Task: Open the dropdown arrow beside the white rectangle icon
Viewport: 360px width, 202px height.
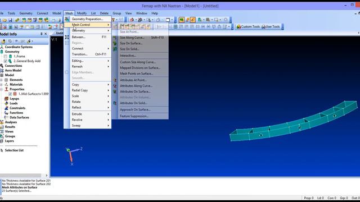Action: pyautogui.click(x=172, y=20)
